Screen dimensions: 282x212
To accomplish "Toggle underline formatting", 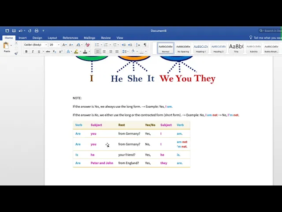I will [x=39, y=52].
